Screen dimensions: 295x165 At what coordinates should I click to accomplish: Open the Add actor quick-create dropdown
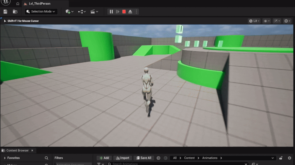(x=69, y=11)
